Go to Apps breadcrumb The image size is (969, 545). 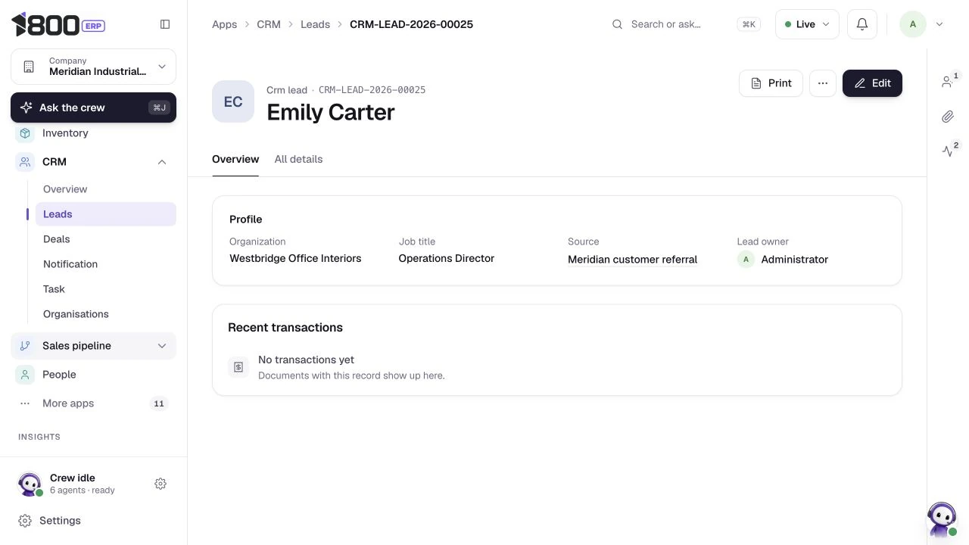point(224,24)
